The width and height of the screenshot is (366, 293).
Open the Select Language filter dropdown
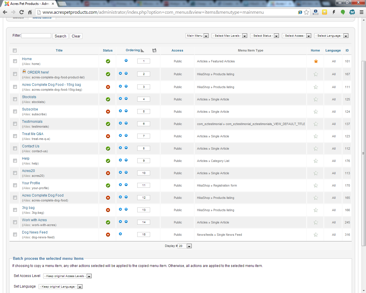(x=331, y=36)
